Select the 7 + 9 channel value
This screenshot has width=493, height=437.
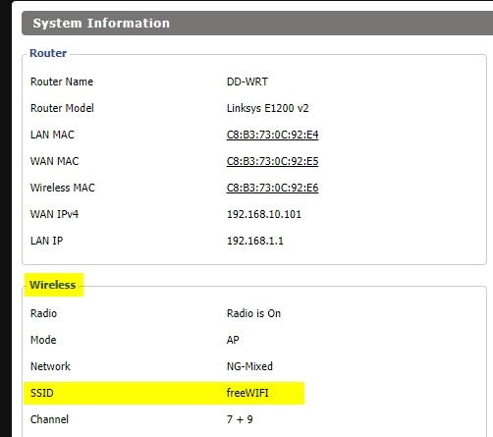pyautogui.click(x=240, y=419)
